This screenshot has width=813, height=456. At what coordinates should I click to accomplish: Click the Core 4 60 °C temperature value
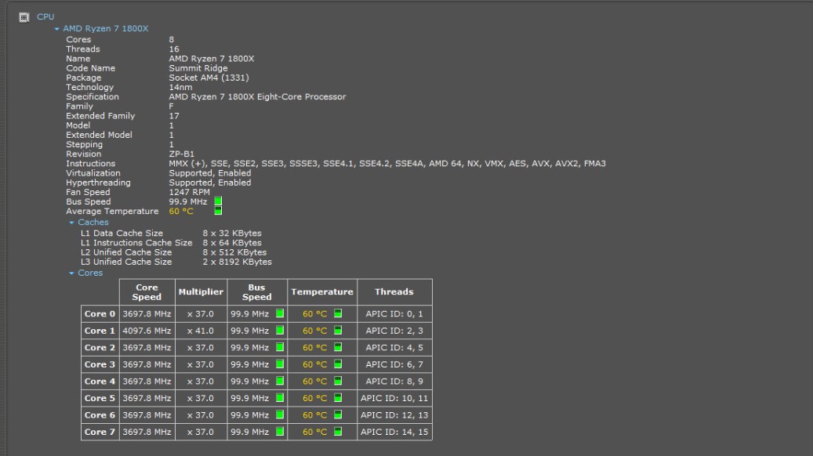point(314,382)
